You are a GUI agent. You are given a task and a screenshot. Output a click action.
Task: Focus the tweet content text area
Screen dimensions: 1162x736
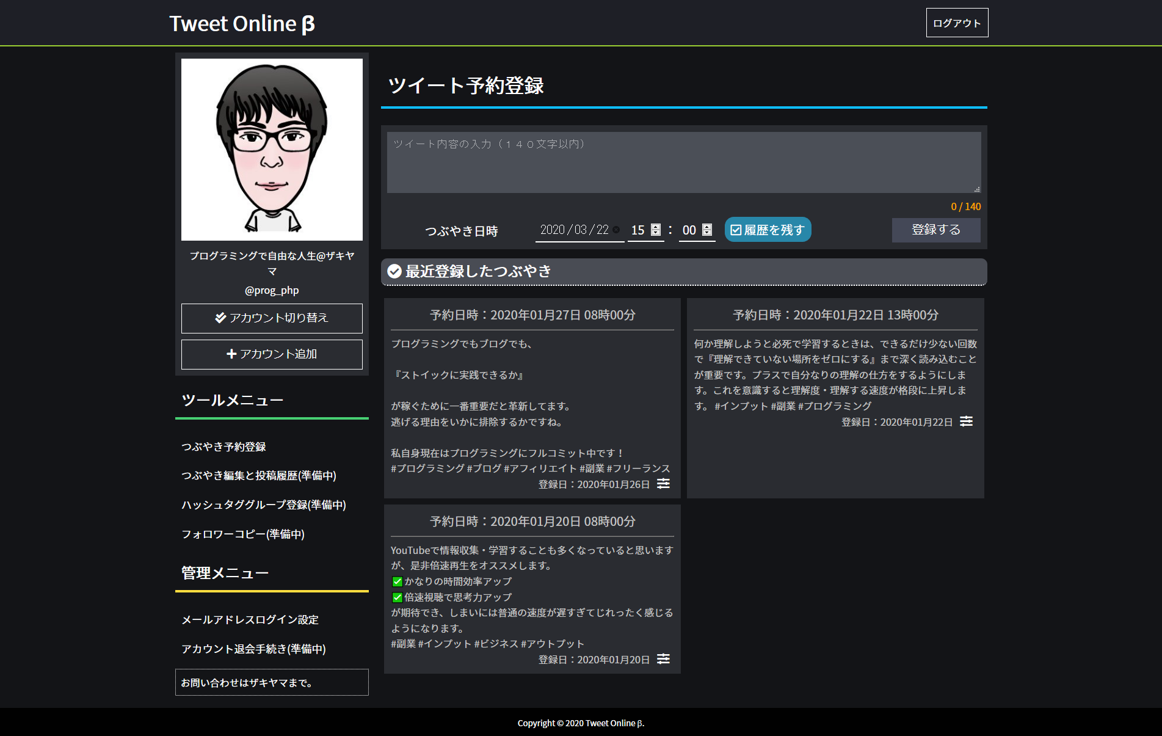(x=684, y=162)
